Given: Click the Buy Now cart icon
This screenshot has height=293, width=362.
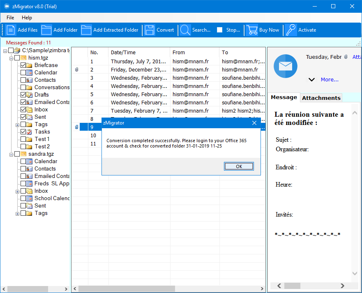Looking at the screenshot, I should (x=252, y=30).
